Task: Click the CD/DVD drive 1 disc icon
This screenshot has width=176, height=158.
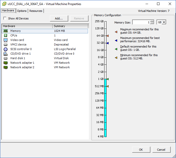Action: (6, 54)
